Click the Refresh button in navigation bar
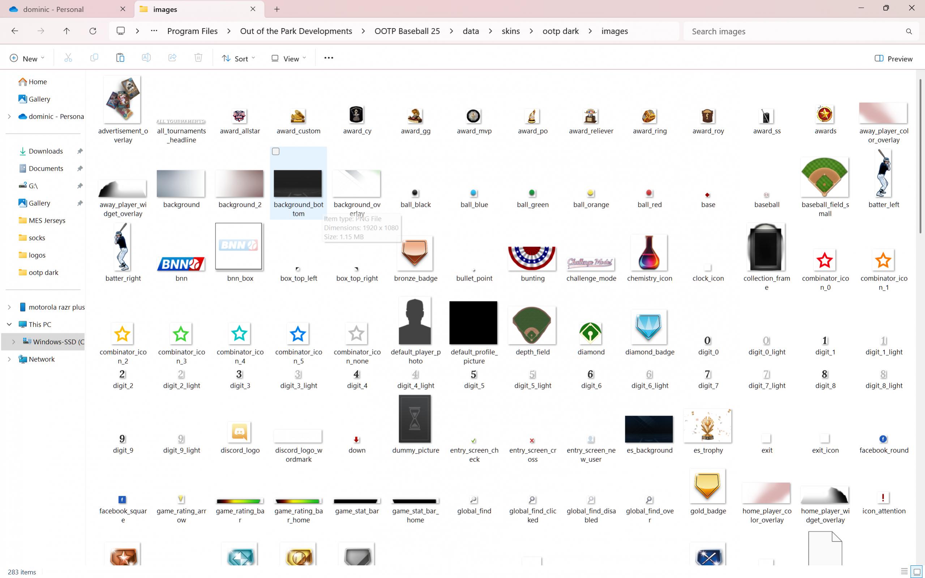 tap(93, 31)
